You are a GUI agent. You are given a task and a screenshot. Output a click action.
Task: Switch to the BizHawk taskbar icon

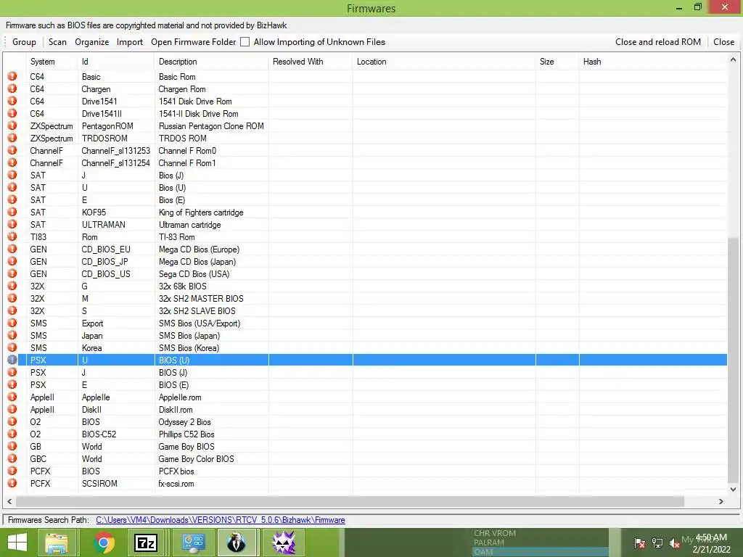click(237, 542)
